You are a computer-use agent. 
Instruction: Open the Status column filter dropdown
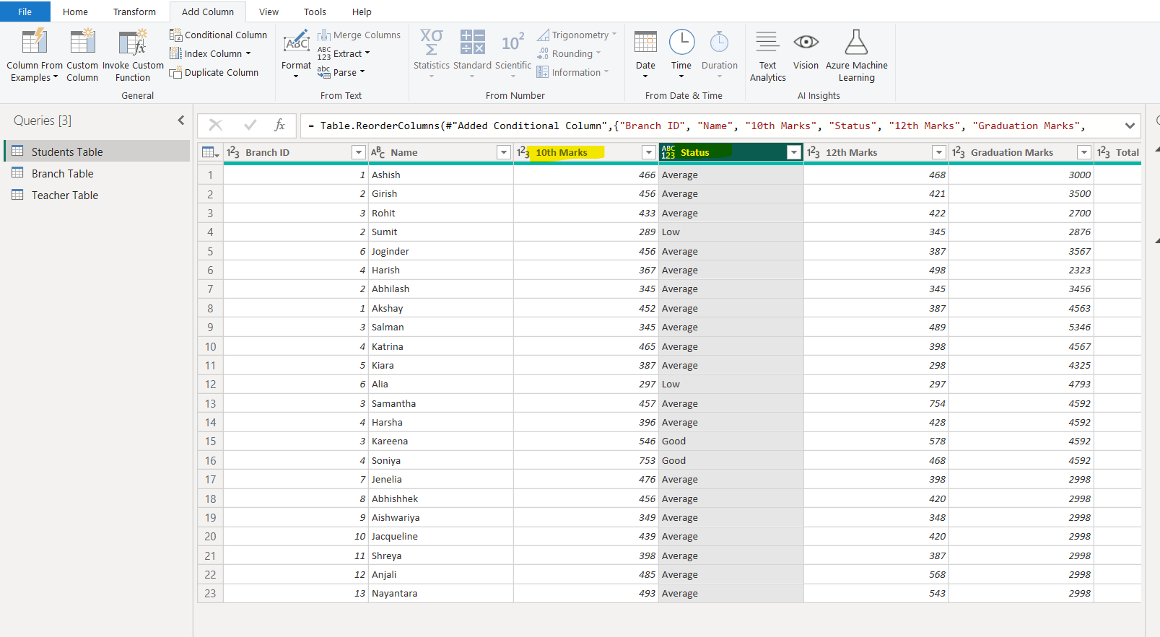coord(793,152)
